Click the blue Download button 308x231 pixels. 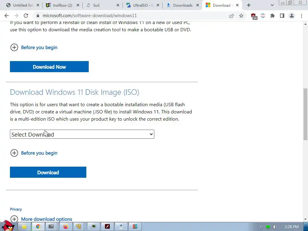[x=48, y=172]
